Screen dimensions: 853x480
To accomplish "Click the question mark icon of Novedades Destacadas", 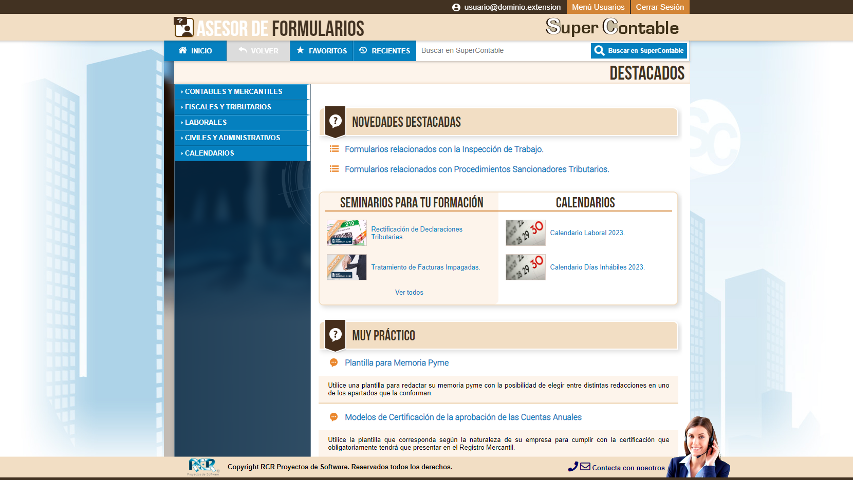I will (336, 122).
